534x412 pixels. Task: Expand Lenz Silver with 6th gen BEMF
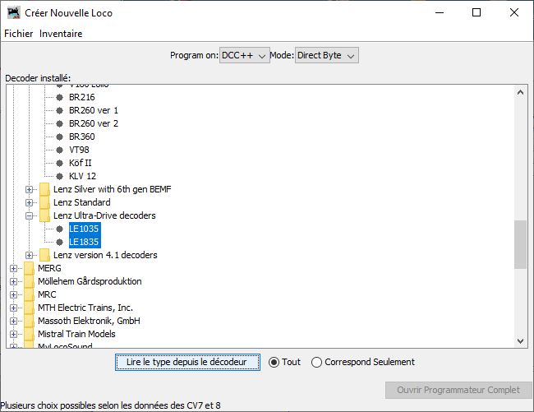click(30, 189)
